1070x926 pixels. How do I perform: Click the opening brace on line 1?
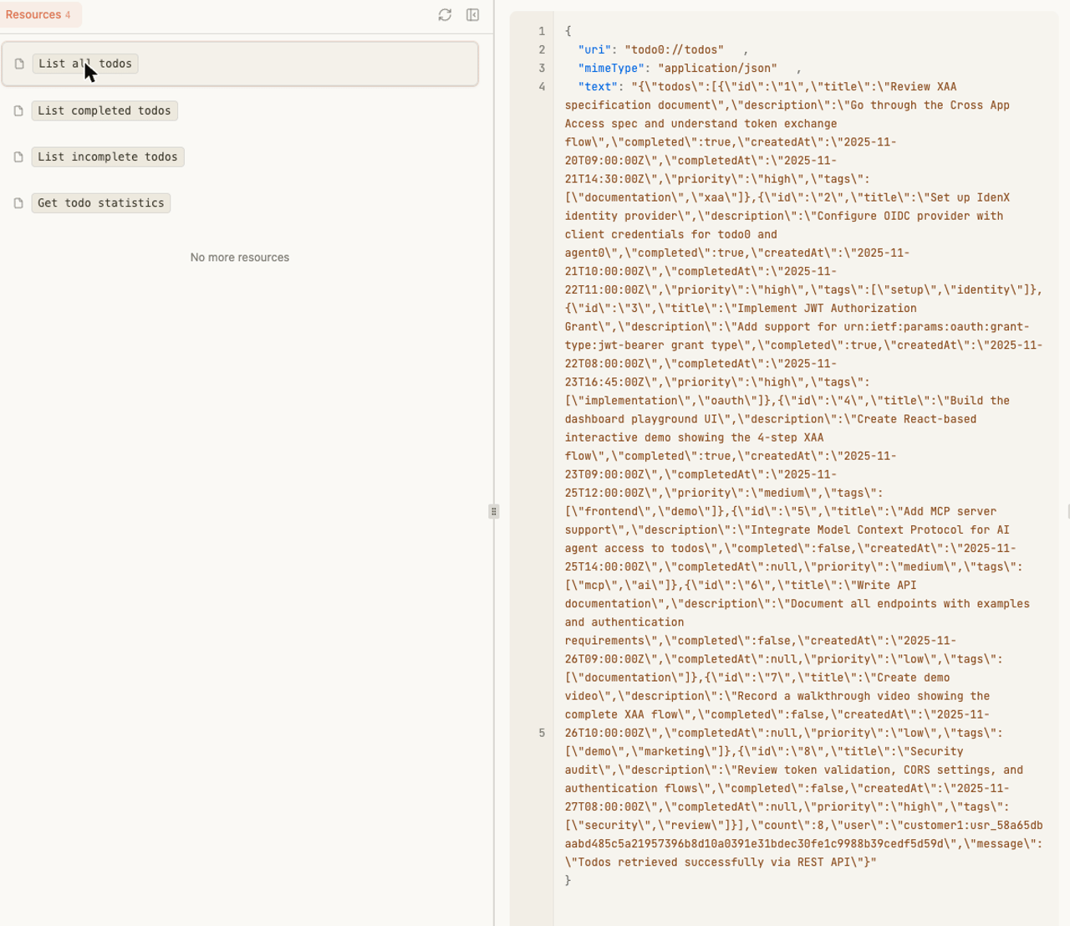(568, 31)
